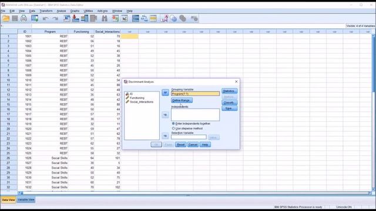Open Use Variable Sets toolbar icon

coord(173,18)
